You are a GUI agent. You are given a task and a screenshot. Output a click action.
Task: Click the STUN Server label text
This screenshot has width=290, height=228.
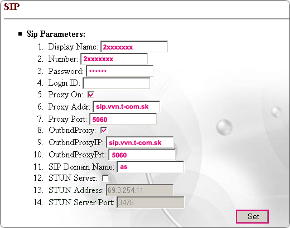click(x=73, y=178)
